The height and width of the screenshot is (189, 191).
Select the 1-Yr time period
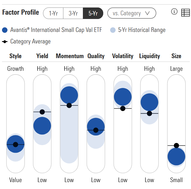pyautogui.click(x=53, y=13)
